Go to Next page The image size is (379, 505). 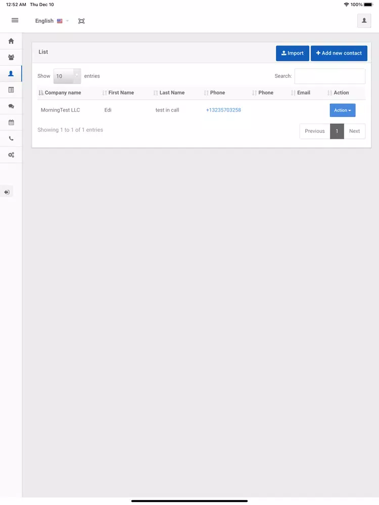click(x=354, y=131)
